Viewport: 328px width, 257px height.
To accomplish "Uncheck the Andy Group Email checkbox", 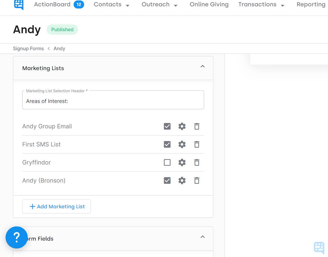I will [x=167, y=126].
